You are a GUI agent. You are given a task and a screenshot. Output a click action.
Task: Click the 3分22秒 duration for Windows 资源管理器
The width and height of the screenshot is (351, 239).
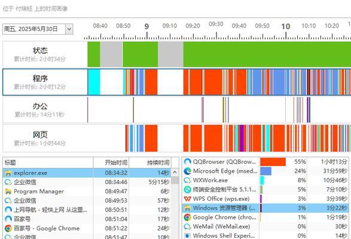(337, 208)
